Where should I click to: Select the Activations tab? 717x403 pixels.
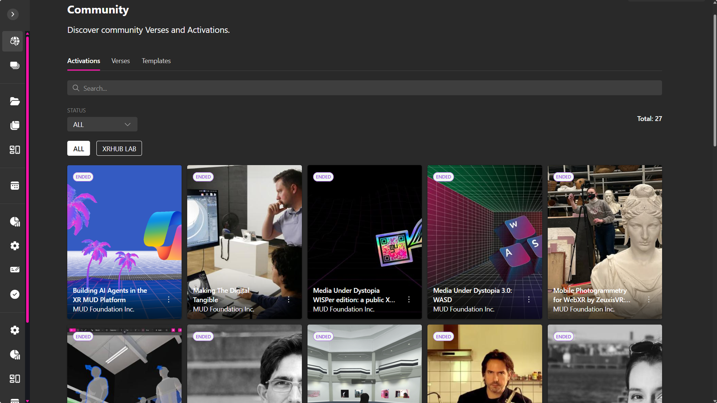83,61
